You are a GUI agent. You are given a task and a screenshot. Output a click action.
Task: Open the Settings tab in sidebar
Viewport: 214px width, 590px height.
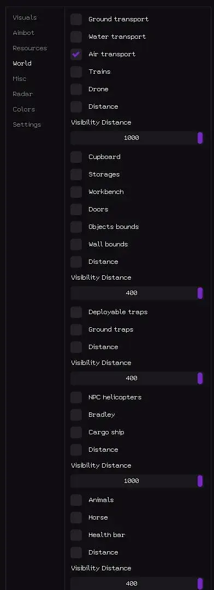pyautogui.click(x=27, y=125)
